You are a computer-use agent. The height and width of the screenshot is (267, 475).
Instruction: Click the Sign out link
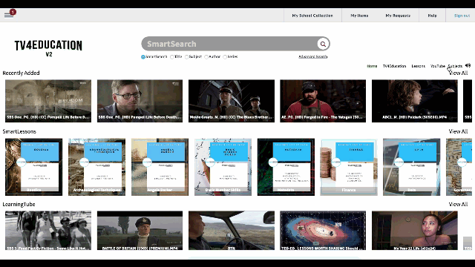(x=462, y=16)
